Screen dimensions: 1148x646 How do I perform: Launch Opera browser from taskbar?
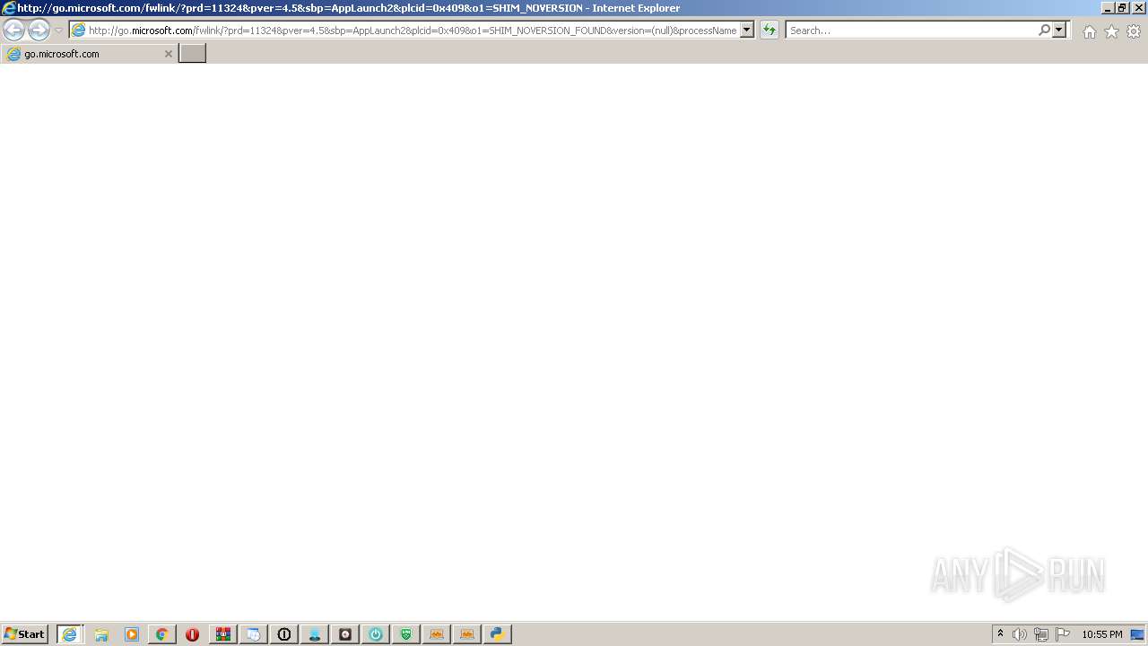(x=192, y=634)
